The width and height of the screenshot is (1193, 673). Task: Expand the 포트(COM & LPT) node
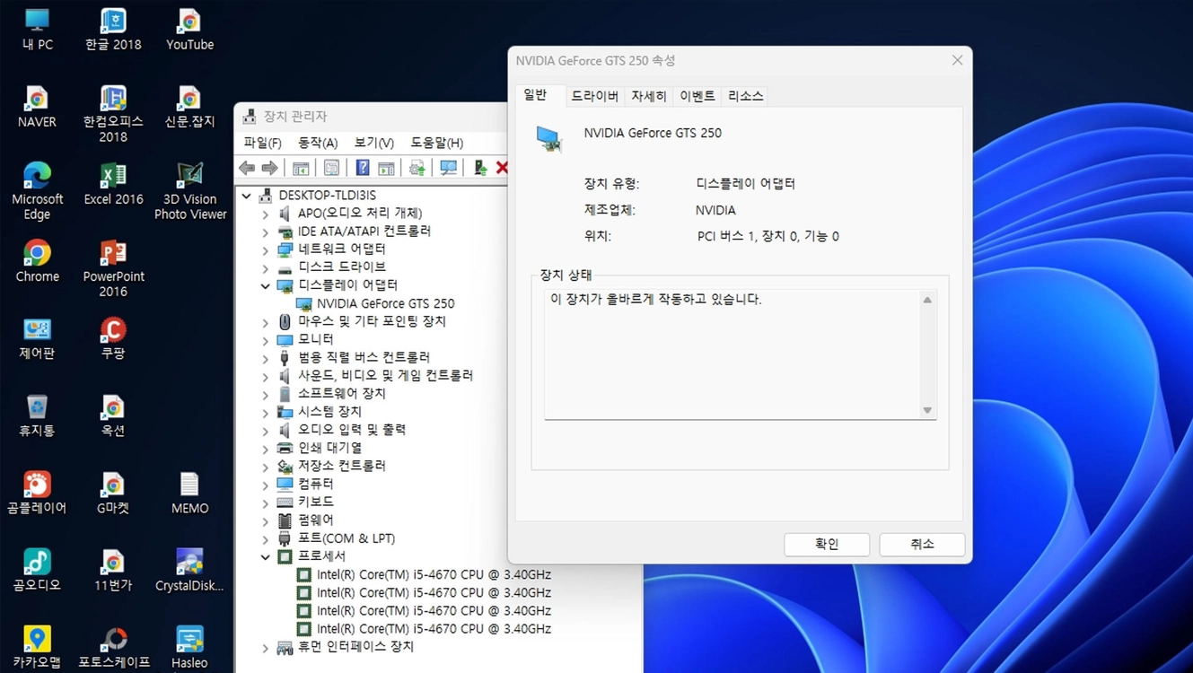(265, 538)
